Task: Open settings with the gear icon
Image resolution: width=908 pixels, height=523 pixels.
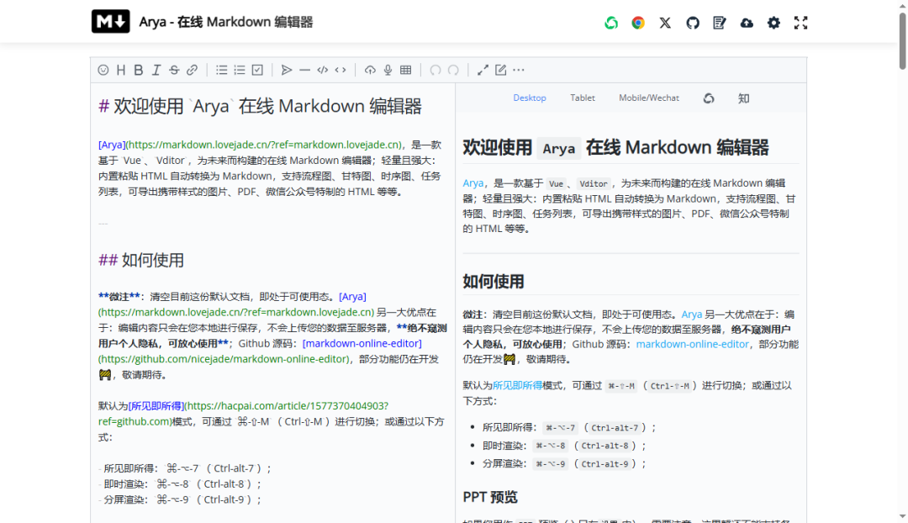Action: pos(773,23)
